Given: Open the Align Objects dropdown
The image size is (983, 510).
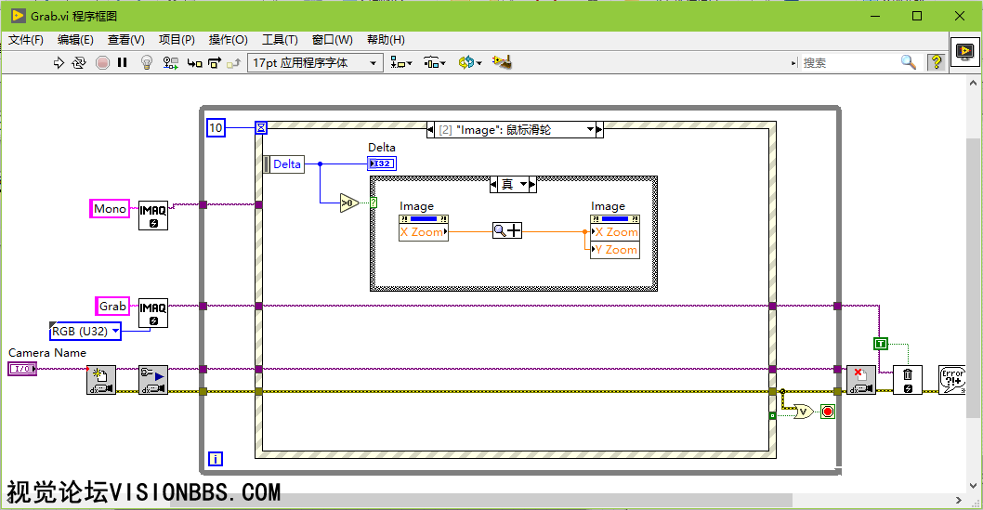Looking at the screenshot, I should 401,62.
